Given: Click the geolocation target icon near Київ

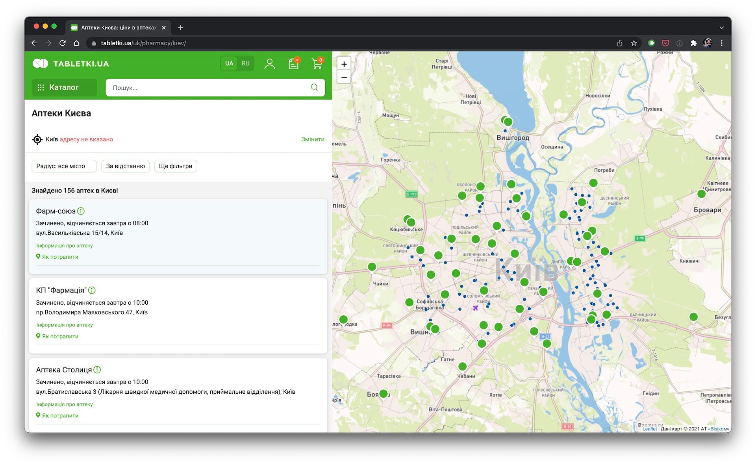Looking at the screenshot, I should [37, 139].
